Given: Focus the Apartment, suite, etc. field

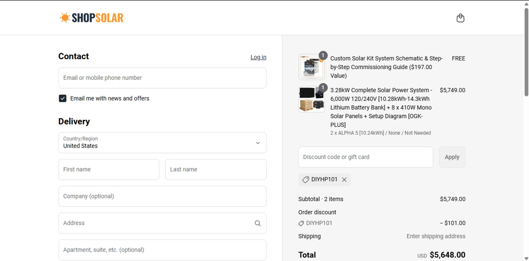Looking at the screenshot, I should 162,250.
